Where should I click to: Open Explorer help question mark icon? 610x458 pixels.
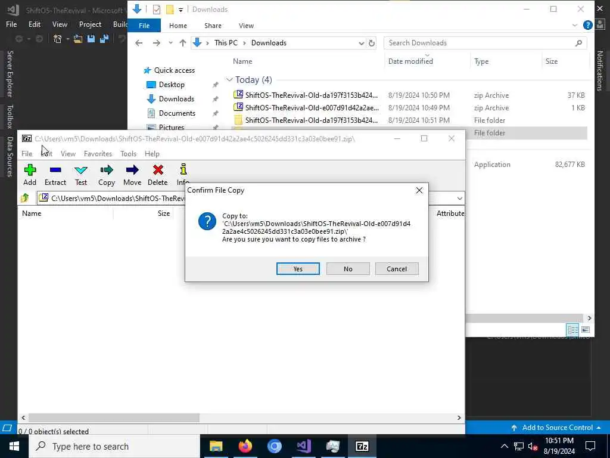[x=587, y=25]
